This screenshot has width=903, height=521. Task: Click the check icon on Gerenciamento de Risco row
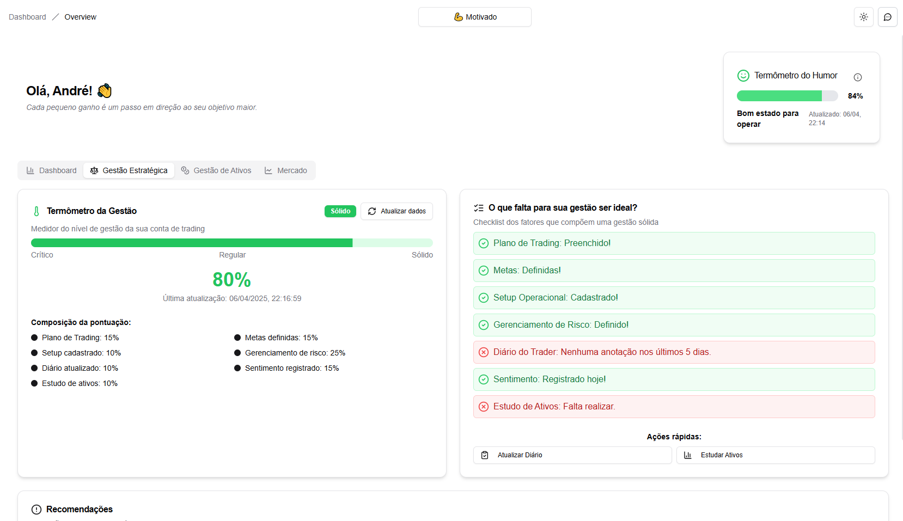click(x=484, y=325)
